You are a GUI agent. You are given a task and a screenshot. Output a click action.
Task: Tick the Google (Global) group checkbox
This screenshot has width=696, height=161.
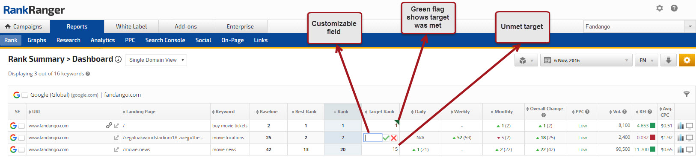[x=25, y=95]
